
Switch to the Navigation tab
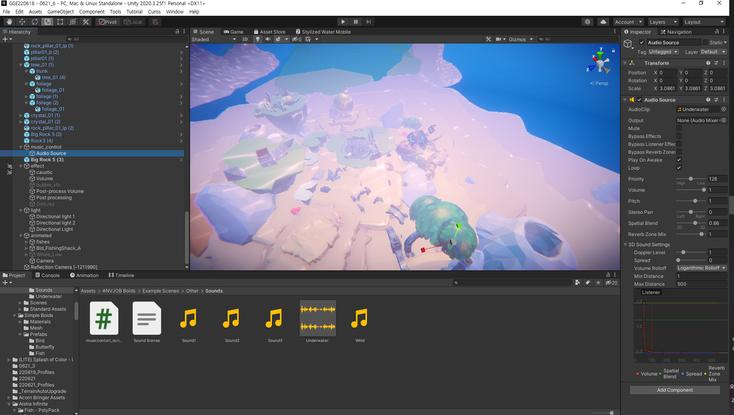(x=676, y=32)
